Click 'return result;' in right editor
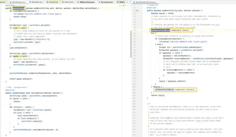Screen dimensions: 236x137 [x=158, y=95]
